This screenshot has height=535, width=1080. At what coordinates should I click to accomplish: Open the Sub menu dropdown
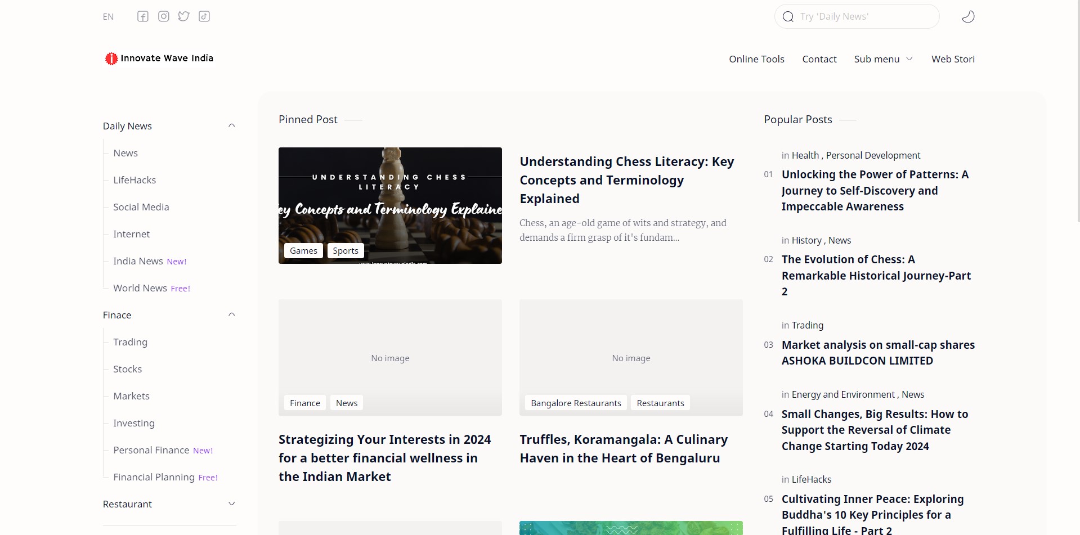coord(883,59)
